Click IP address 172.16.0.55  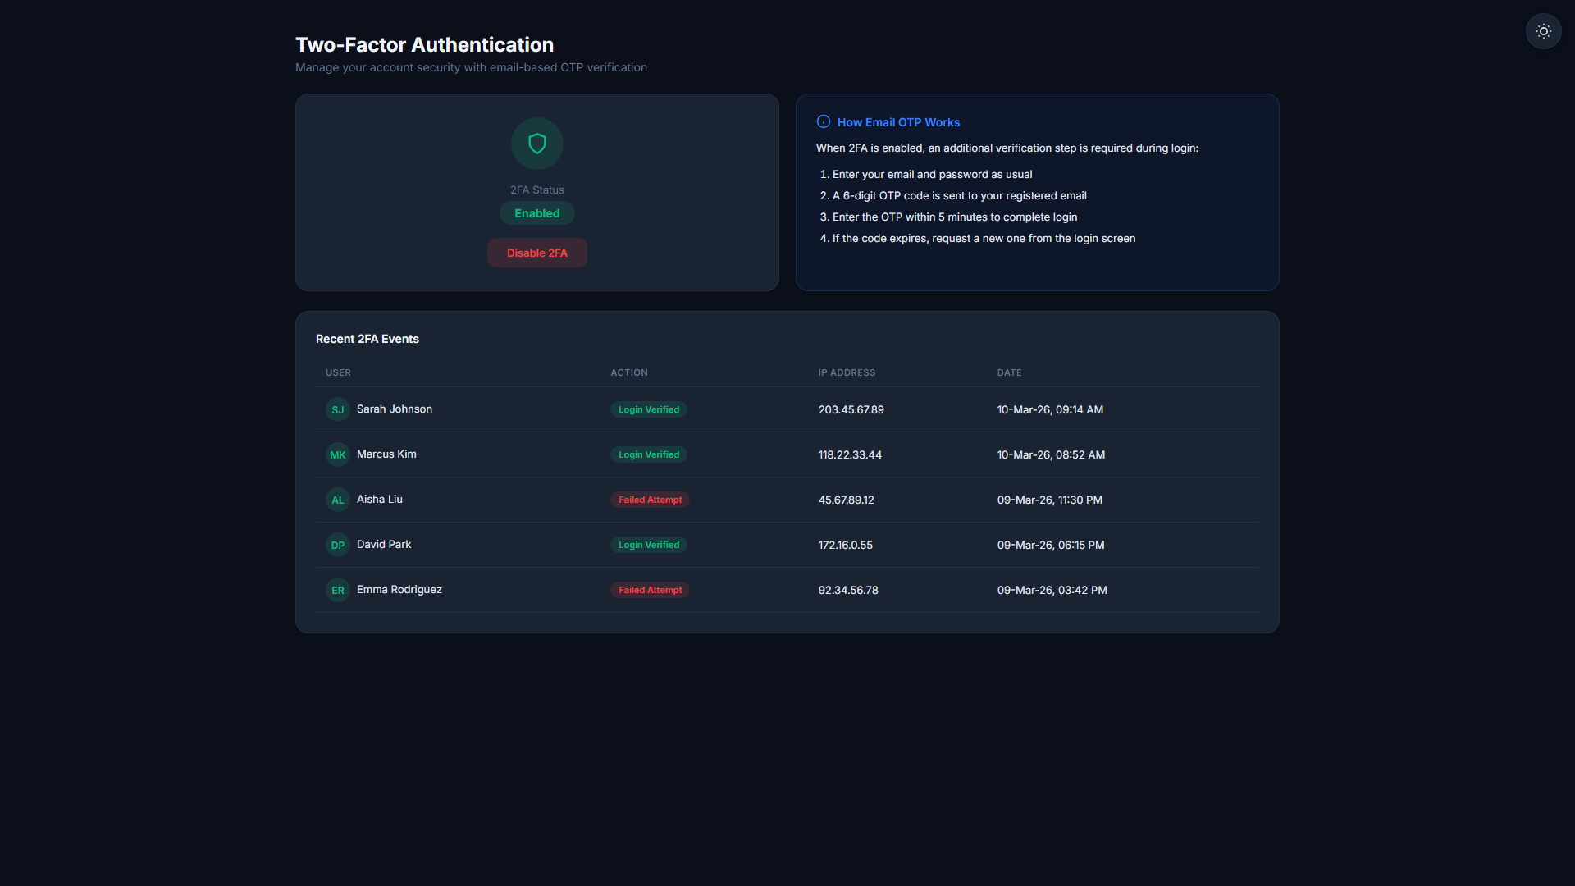tap(846, 545)
